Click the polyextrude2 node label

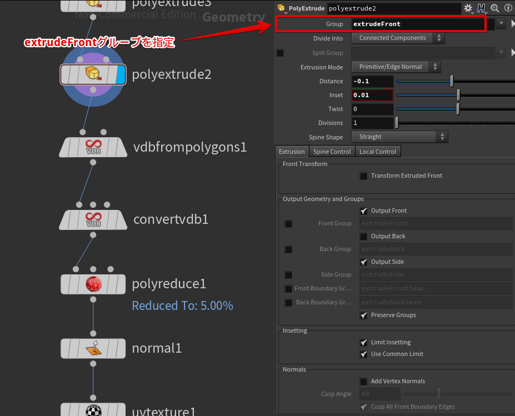pos(172,74)
